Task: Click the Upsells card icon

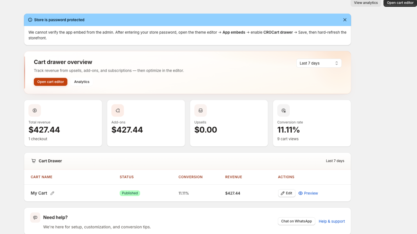Action: click(201, 110)
